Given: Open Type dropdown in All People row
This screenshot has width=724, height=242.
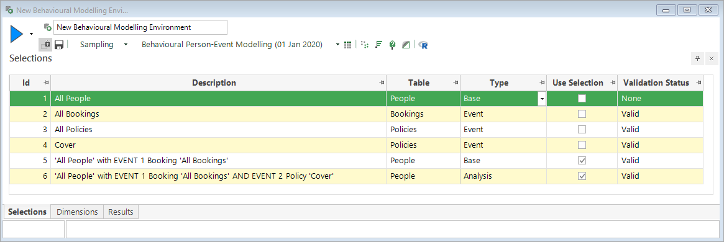Looking at the screenshot, I should 542,99.
